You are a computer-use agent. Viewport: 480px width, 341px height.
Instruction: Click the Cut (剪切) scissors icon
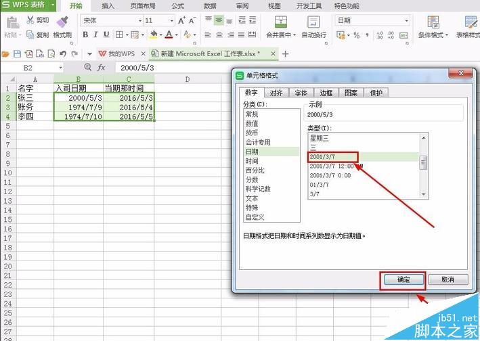point(30,20)
